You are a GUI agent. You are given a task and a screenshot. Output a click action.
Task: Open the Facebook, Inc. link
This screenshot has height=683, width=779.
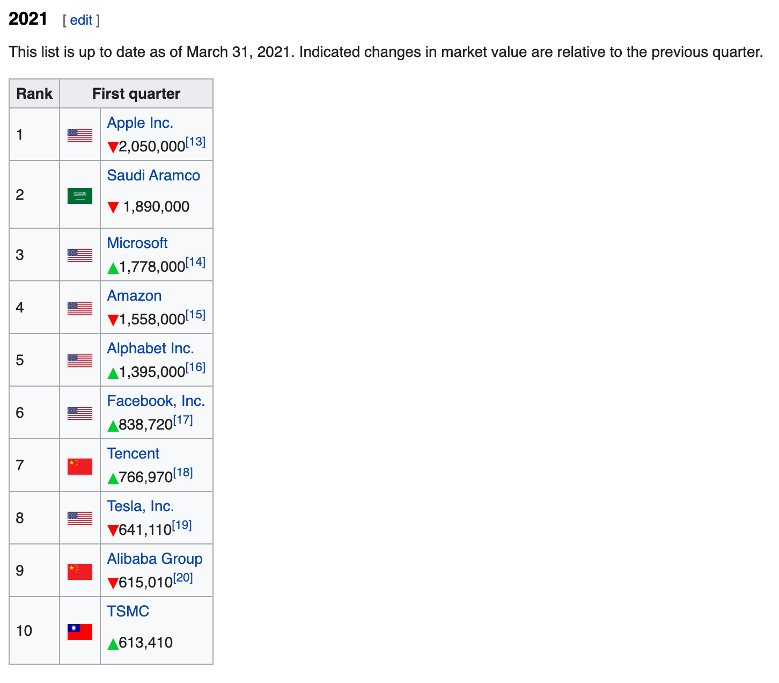coord(156,401)
